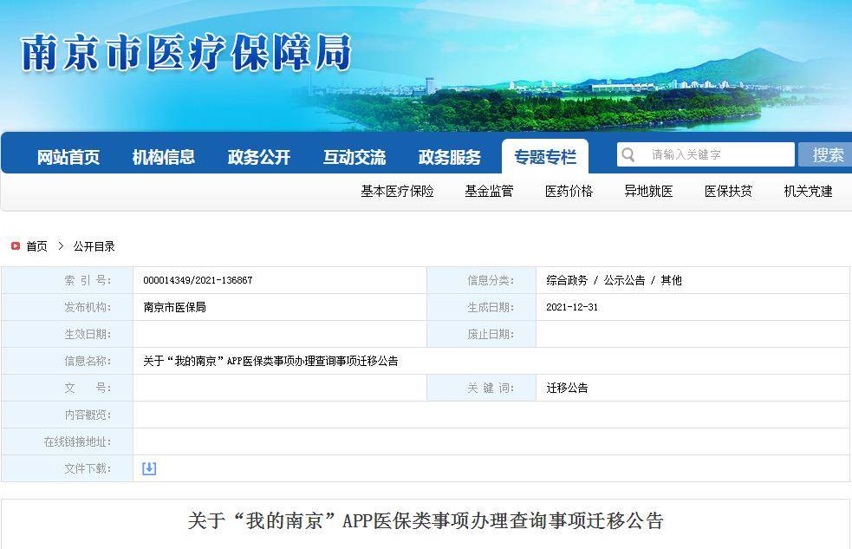Image resolution: width=852 pixels, height=549 pixels.
Task: Open 基本医疗保险 submenu link
Action: tap(397, 191)
